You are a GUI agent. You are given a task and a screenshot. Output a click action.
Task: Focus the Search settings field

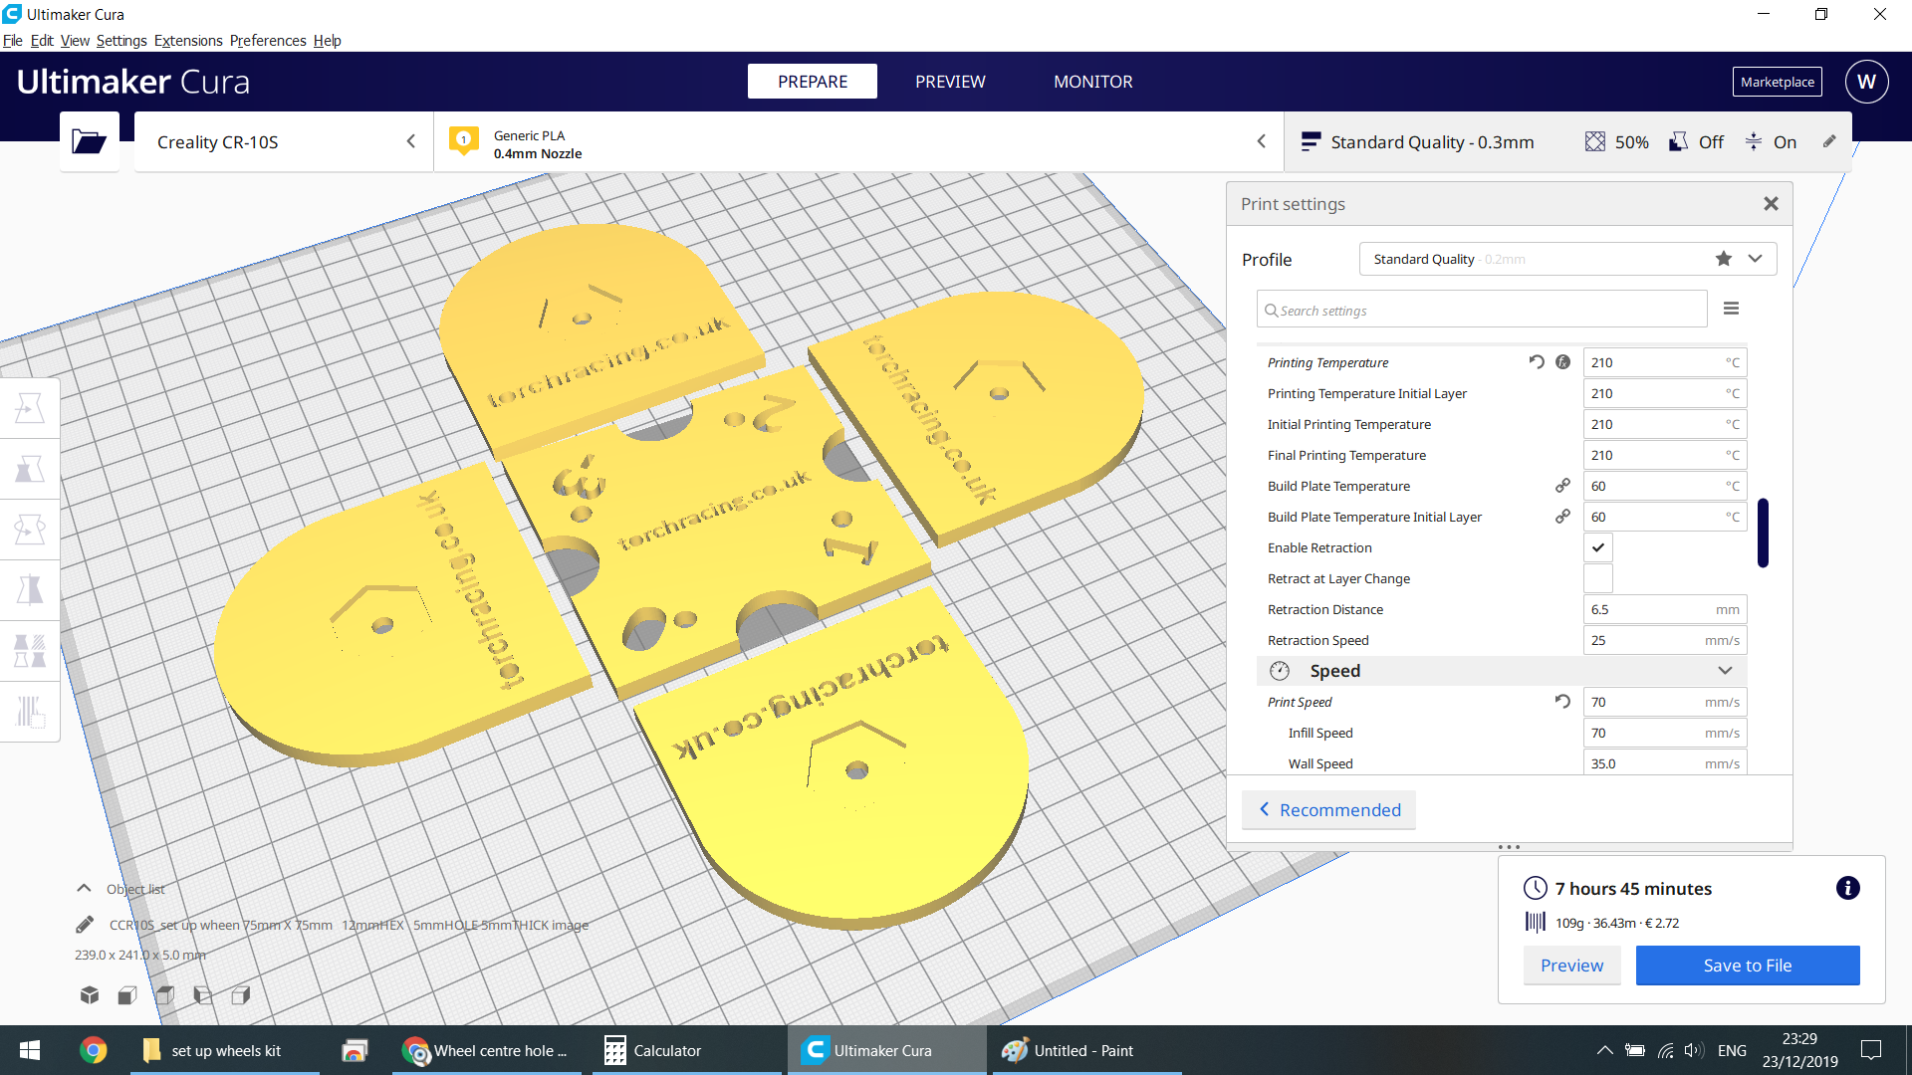coord(1482,310)
